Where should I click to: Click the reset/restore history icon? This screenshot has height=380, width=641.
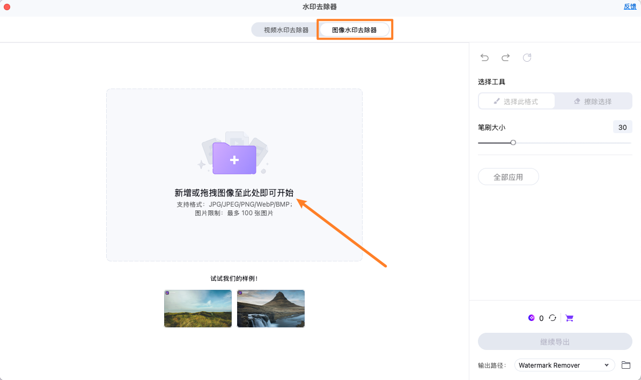point(527,57)
